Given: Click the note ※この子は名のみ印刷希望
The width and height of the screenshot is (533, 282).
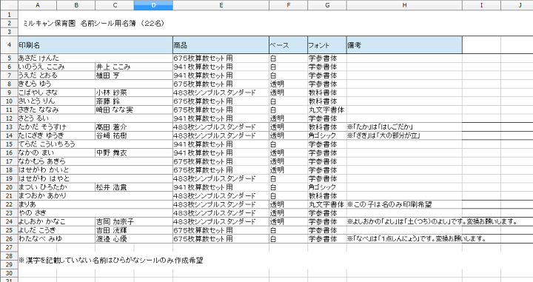Looking at the screenshot, I should tap(389, 204).
